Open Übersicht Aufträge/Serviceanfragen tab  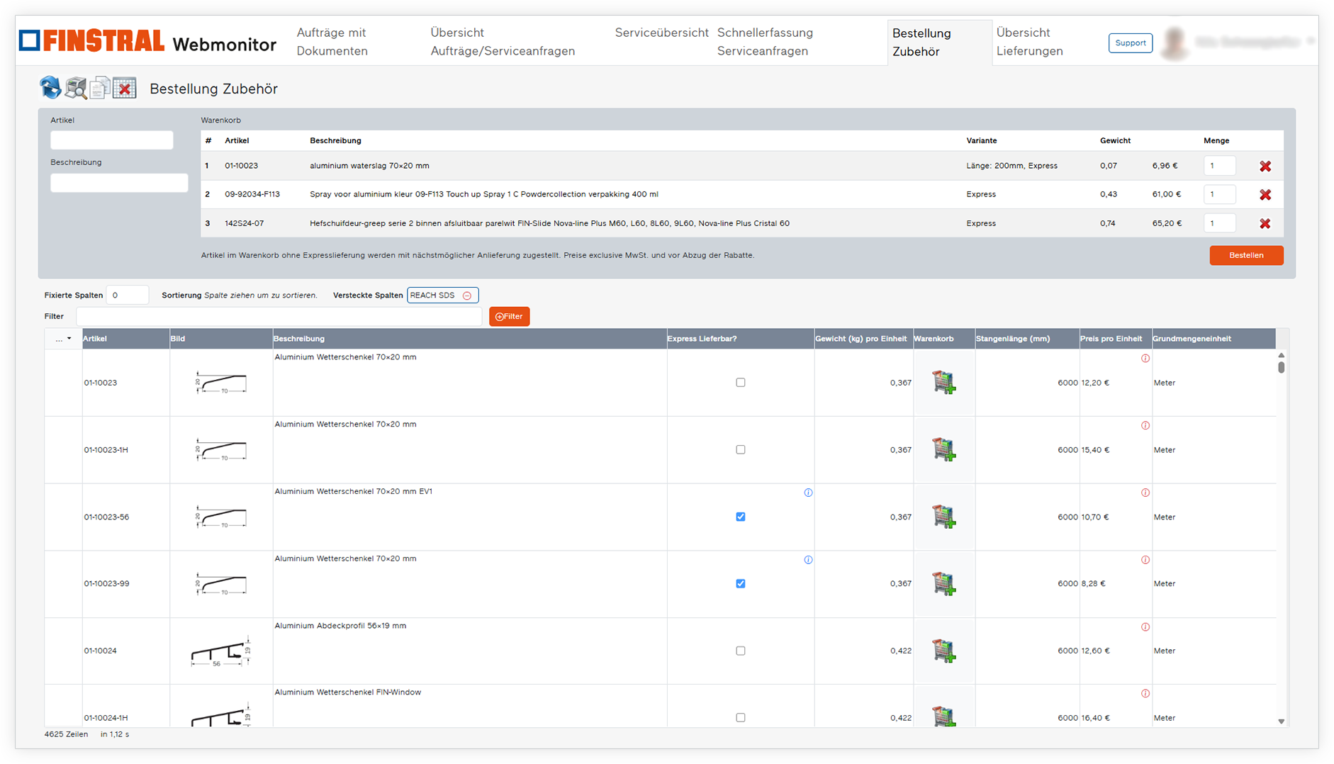point(503,42)
